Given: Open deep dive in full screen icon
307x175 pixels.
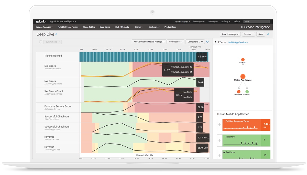Looking at the screenshot, I should 268,34.
